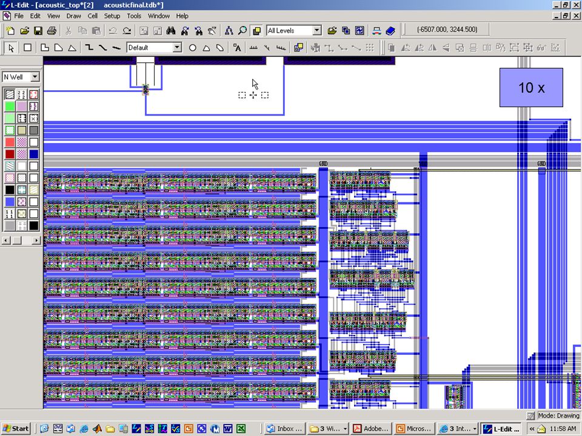Pick the light red layer swatch
Screen dimensions: 582x436
click(x=10, y=142)
